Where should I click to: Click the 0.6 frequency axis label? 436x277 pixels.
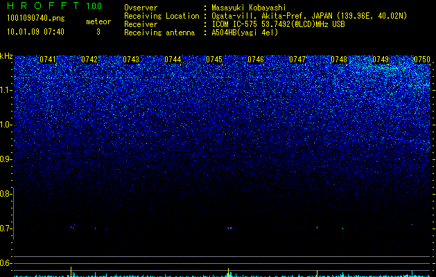tap(6, 263)
